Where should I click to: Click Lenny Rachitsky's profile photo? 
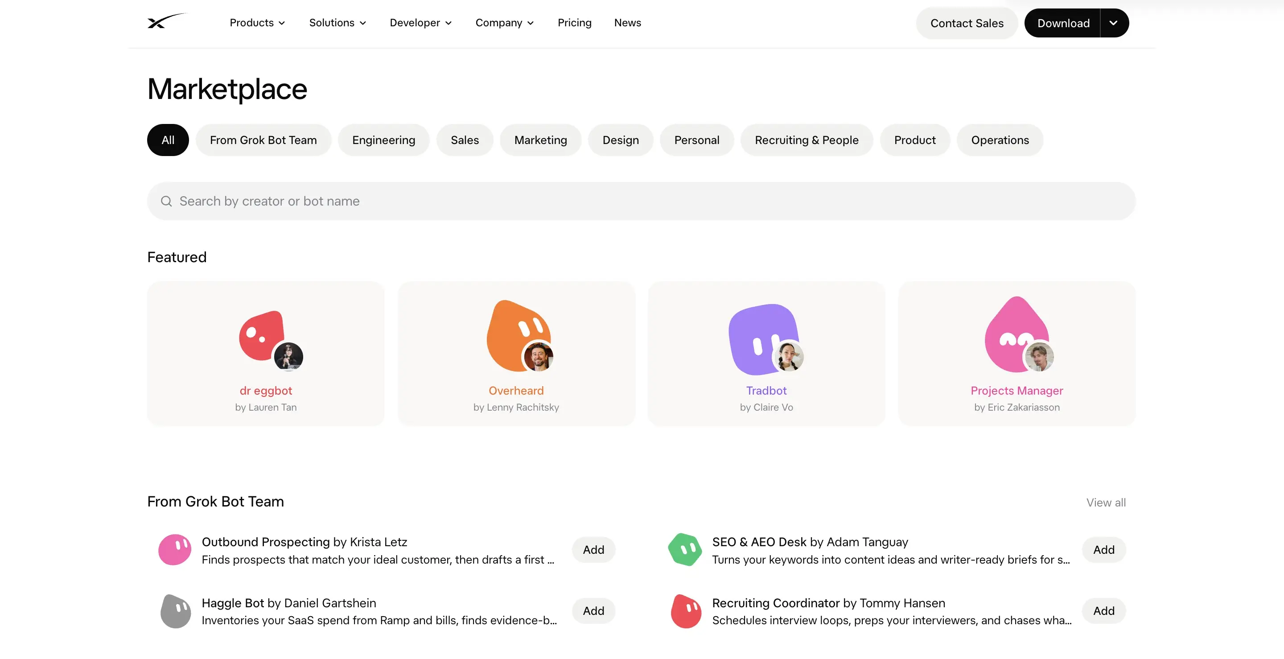coord(538,357)
